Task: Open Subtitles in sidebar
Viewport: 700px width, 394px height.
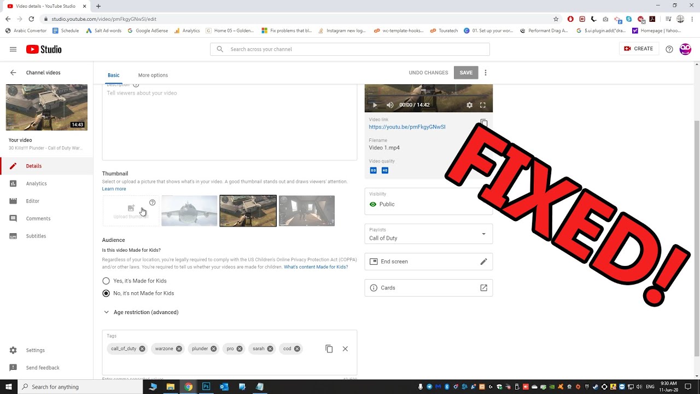Action: tap(46, 236)
